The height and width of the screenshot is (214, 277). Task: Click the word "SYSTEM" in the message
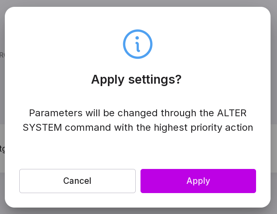coord(42,128)
